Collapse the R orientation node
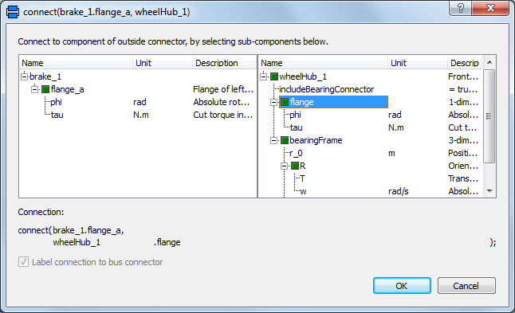515x313 pixels. pos(284,166)
